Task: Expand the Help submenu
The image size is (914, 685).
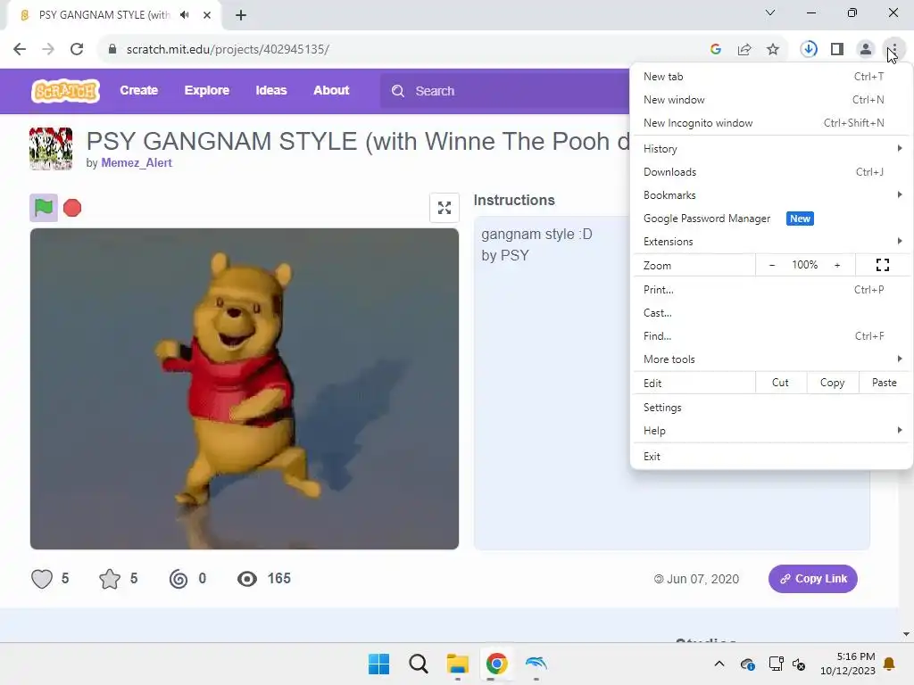Action: tap(771, 431)
